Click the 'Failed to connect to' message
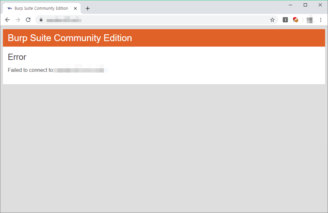 click(x=30, y=70)
